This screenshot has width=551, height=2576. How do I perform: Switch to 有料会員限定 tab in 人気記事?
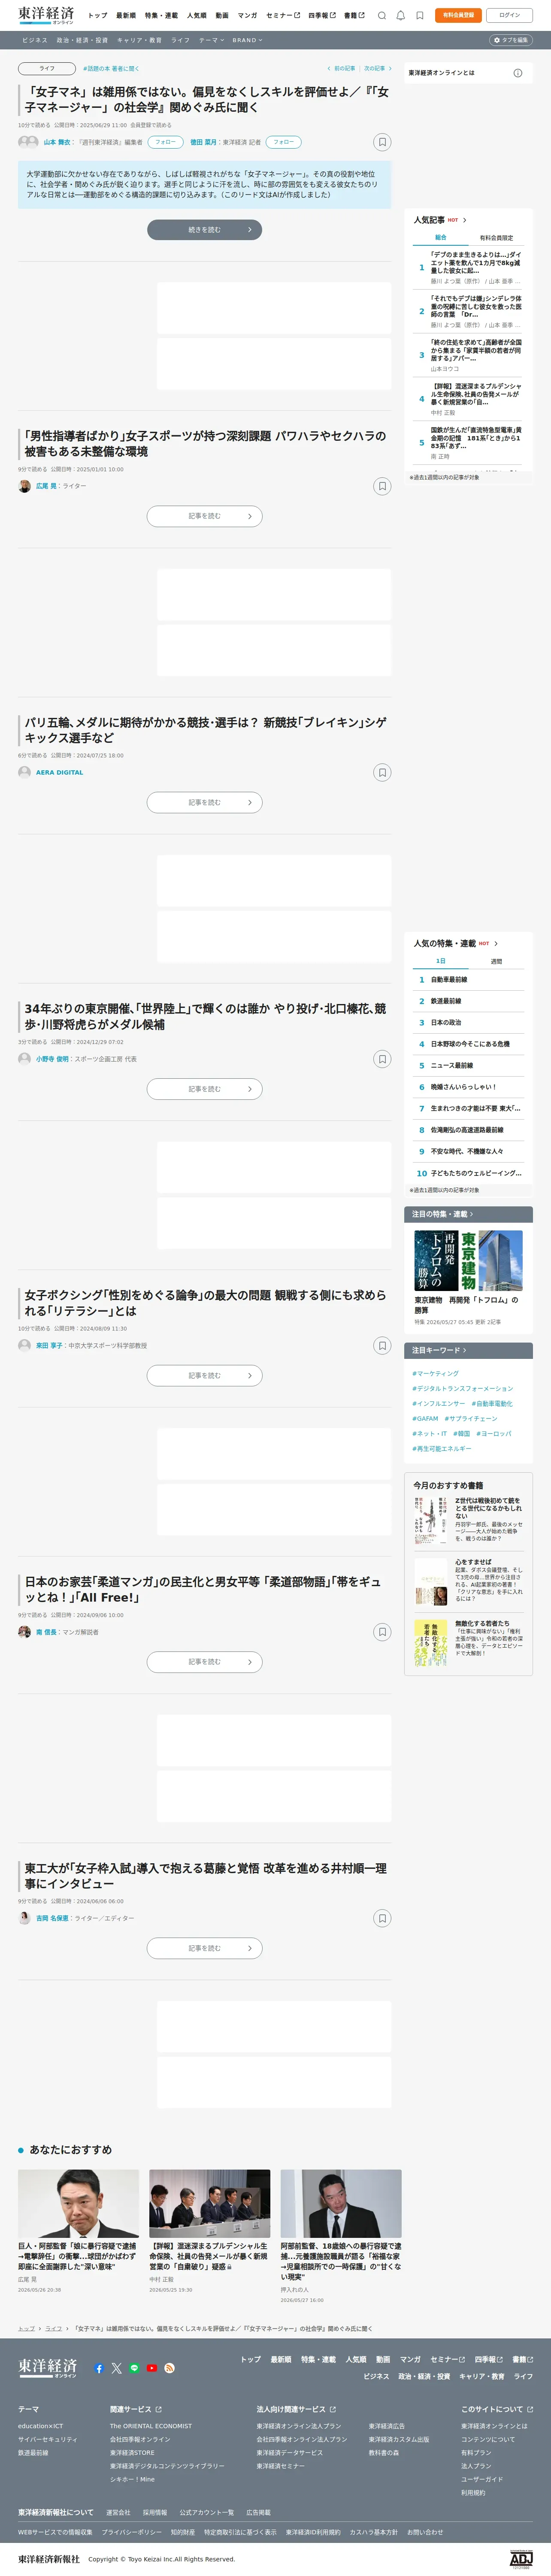pos(496,238)
